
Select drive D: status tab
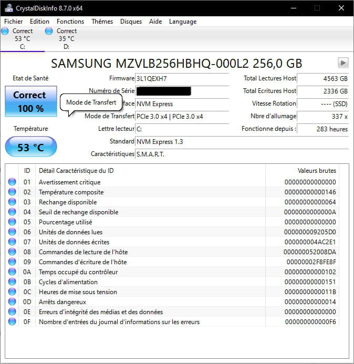(x=66, y=39)
